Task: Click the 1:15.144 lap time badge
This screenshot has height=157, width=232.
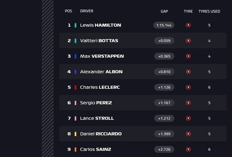Action: (x=164, y=25)
